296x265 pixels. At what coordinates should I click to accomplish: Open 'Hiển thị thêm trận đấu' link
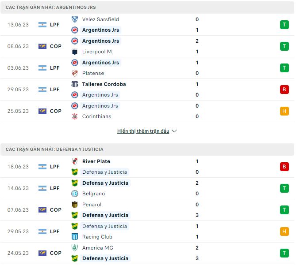pyautogui.click(x=143, y=131)
